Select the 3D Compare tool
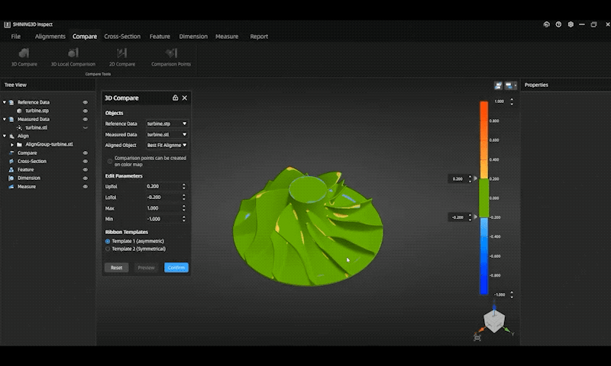This screenshot has width=611, height=366. tap(24, 56)
